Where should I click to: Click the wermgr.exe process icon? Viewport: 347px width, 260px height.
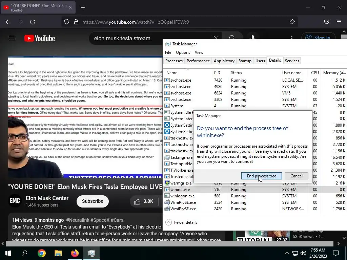(x=167, y=183)
